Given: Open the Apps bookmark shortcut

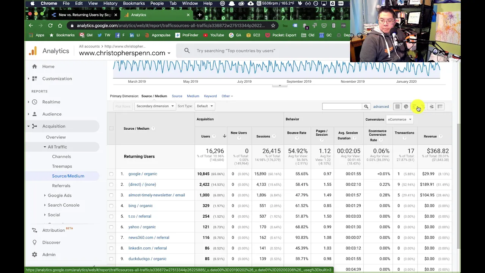Looking at the screenshot, I should click(37, 35).
